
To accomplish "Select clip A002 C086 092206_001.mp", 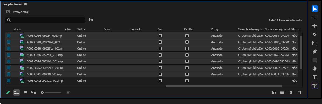I will point(45,61).
